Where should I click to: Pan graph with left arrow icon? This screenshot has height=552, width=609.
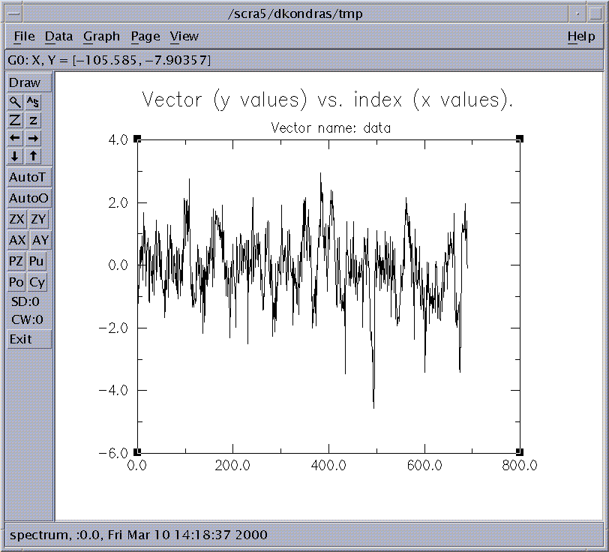point(15,138)
